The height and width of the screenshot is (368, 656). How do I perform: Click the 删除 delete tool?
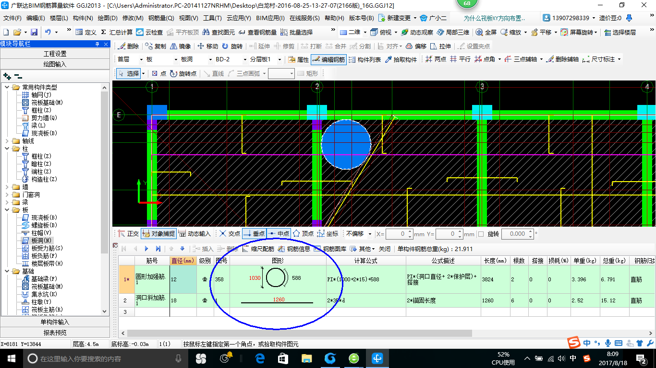(128, 46)
